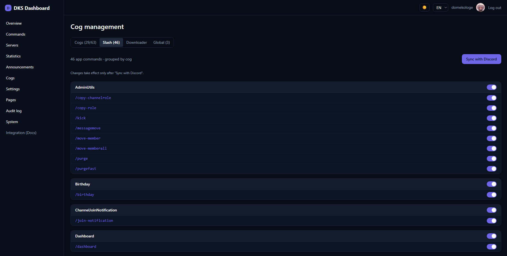Open Audit log in the sidebar
Image resolution: width=507 pixels, height=256 pixels.
(14, 111)
